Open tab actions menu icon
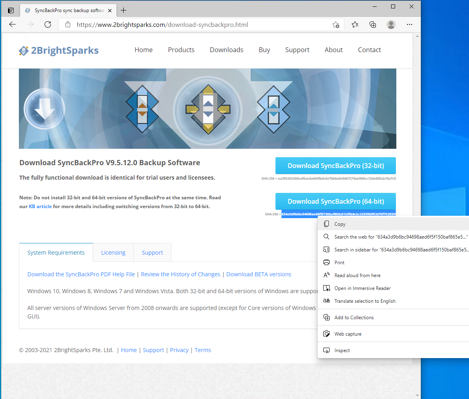This screenshot has width=469, height=399. 11,10
